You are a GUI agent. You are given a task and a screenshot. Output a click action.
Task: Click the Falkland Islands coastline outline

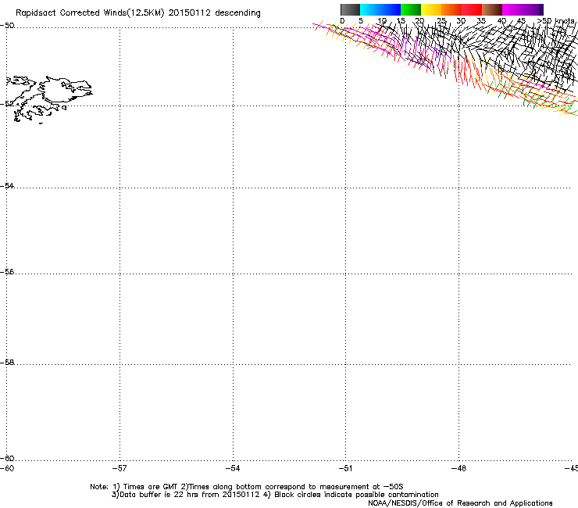point(49,98)
